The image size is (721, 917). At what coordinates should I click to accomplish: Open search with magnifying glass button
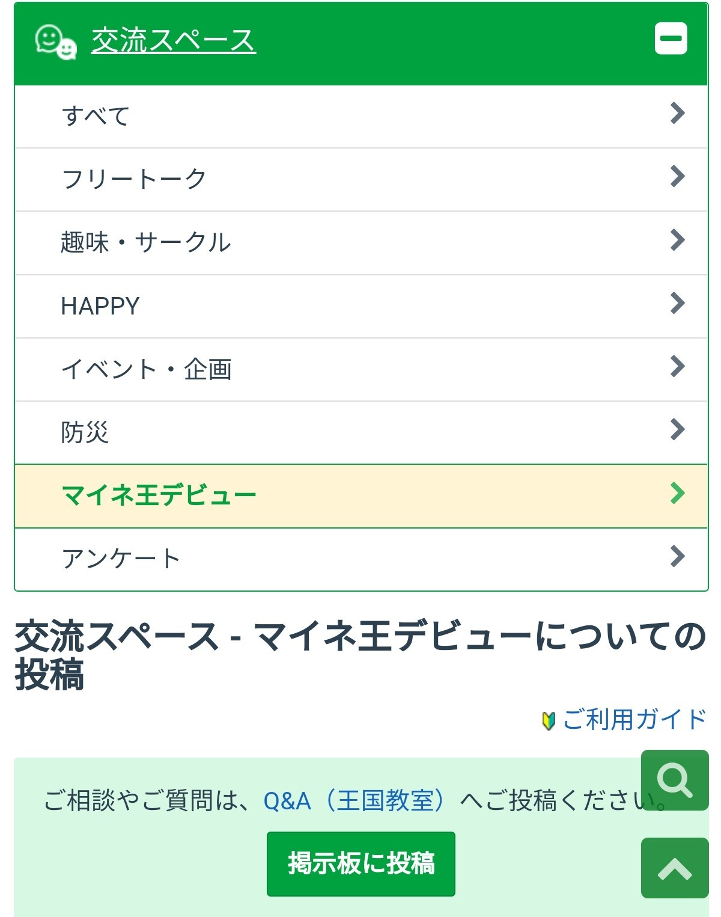(675, 780)
